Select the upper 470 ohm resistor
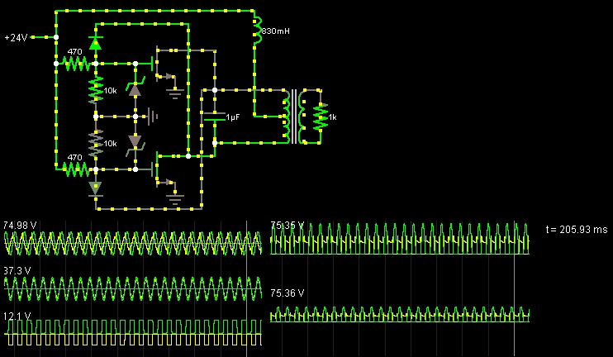 pyautogui.click(x=75, y=64)
